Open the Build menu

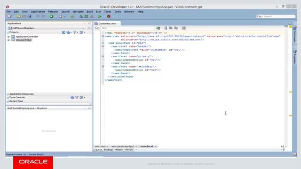click(x=90, y=12)
